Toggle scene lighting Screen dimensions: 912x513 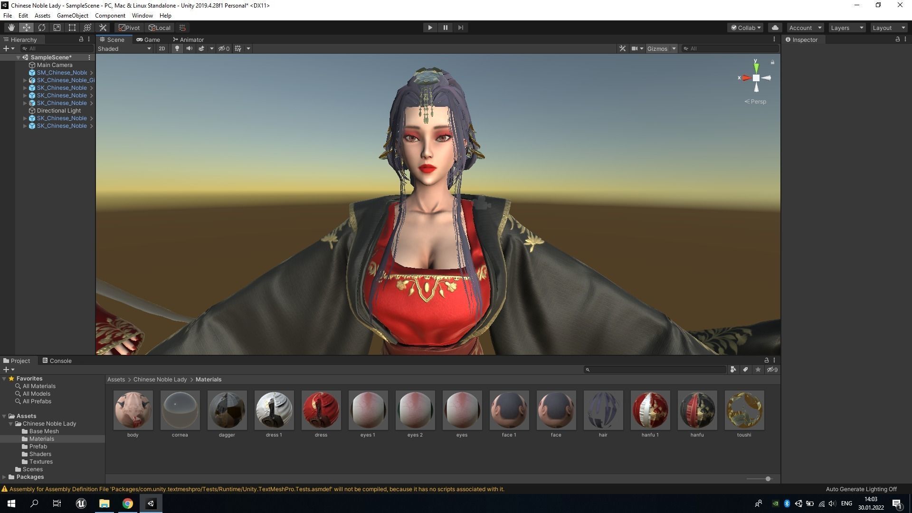[x=177, y=48]
